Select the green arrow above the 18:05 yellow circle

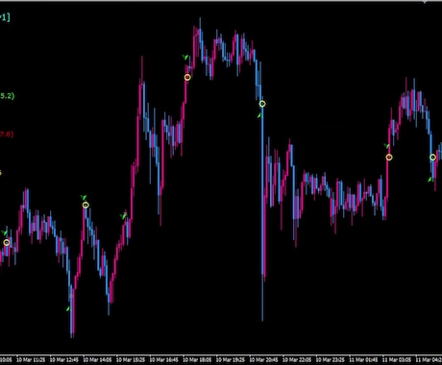click(185, 58)
